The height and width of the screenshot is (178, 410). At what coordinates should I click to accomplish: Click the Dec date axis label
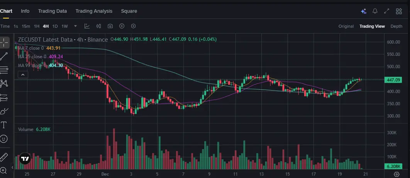click(105, 174)
